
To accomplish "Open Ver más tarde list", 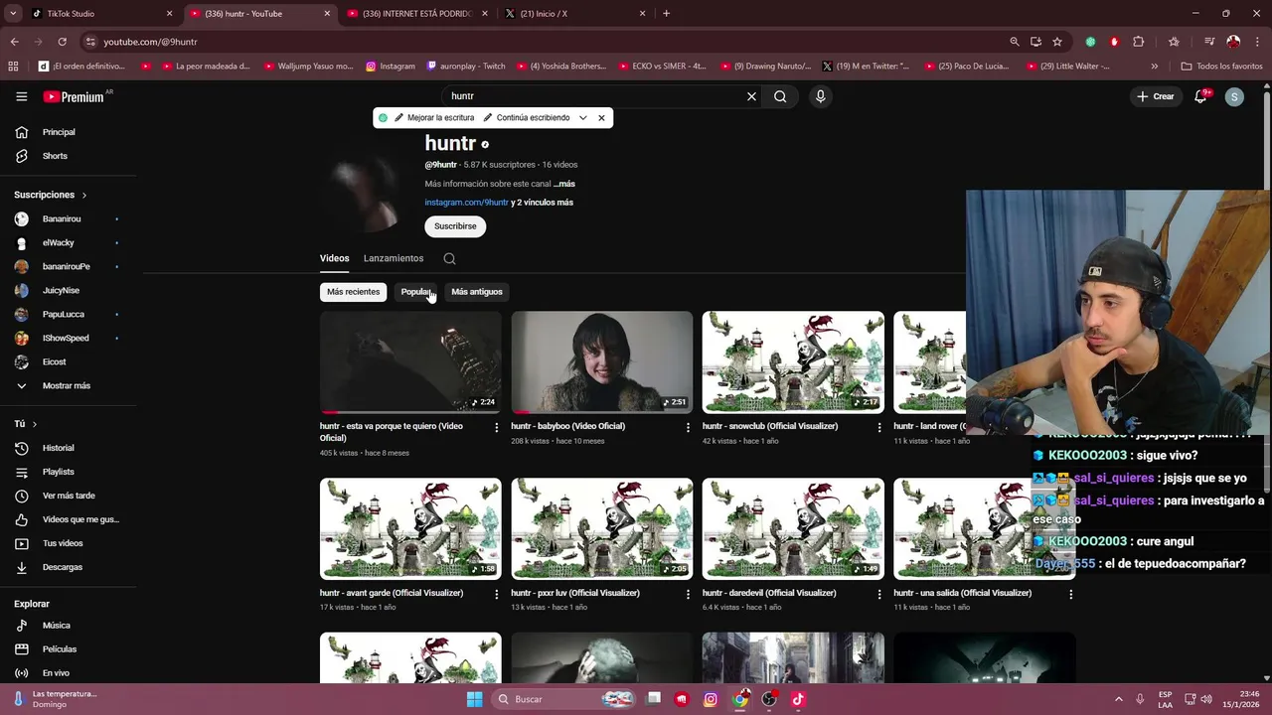I will pyautogui.click(x=69, y=496).
